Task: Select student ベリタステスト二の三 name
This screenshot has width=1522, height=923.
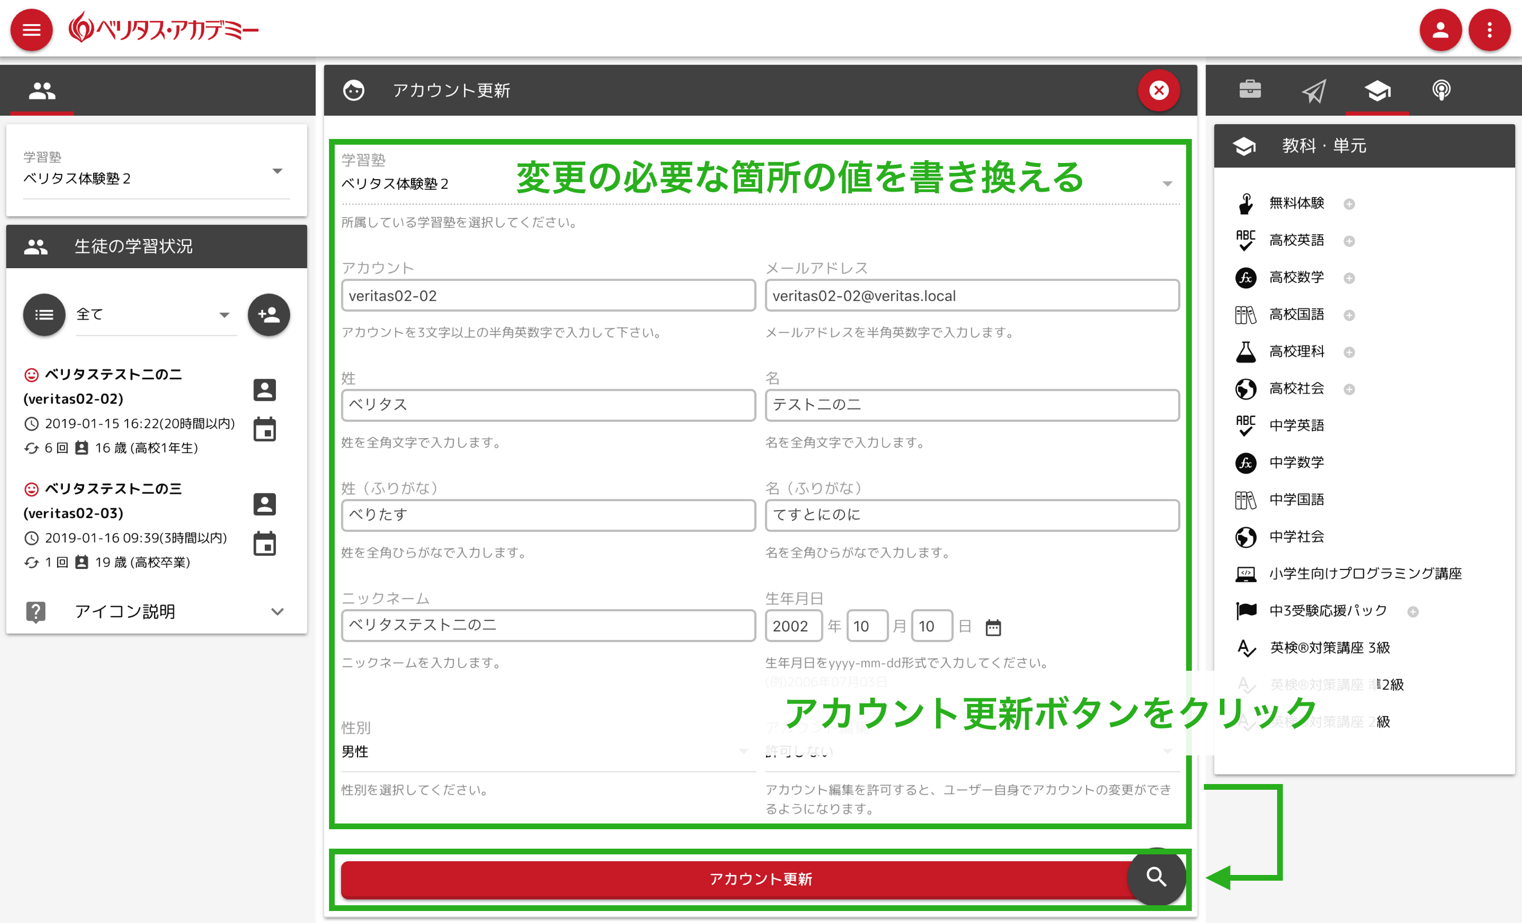Action: (x=114, y=488)
